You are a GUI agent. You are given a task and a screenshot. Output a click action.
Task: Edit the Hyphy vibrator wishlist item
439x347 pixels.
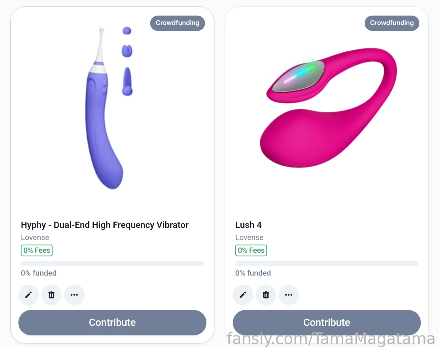[x=28, y=295]
